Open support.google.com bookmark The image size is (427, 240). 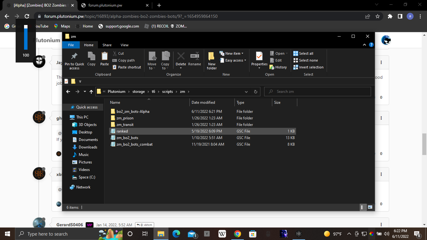pyautogui.click(x=119, y=26)
